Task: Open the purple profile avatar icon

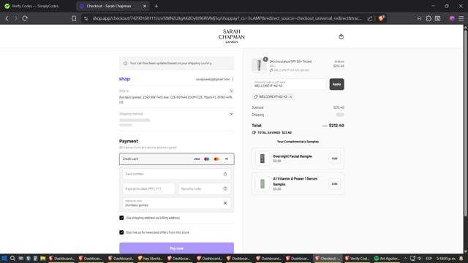Action: 452,18
